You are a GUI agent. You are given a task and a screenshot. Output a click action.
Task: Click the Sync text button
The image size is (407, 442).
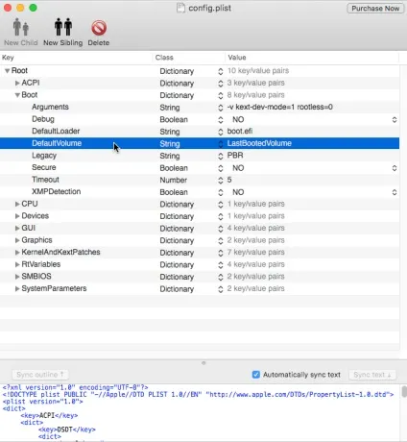pyautogui.click(x=372, y=375)
